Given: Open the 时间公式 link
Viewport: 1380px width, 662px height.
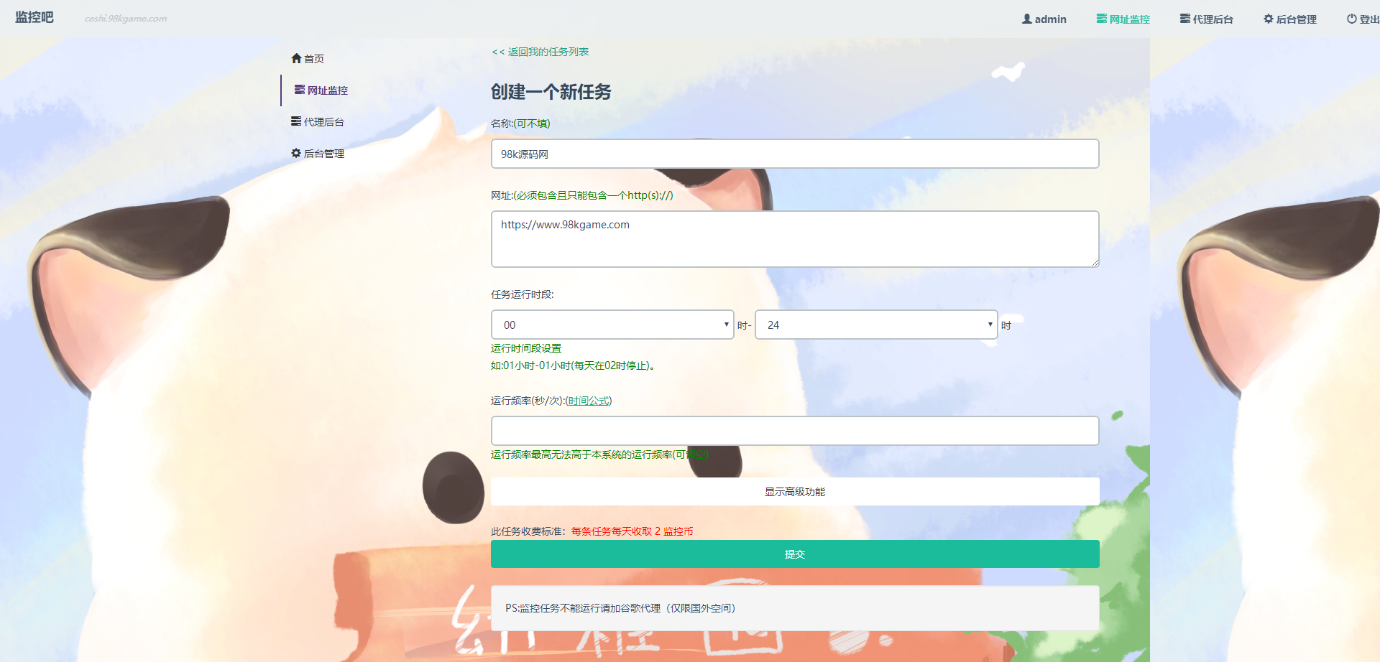Looking at the screenshot, I should (589, 401).
